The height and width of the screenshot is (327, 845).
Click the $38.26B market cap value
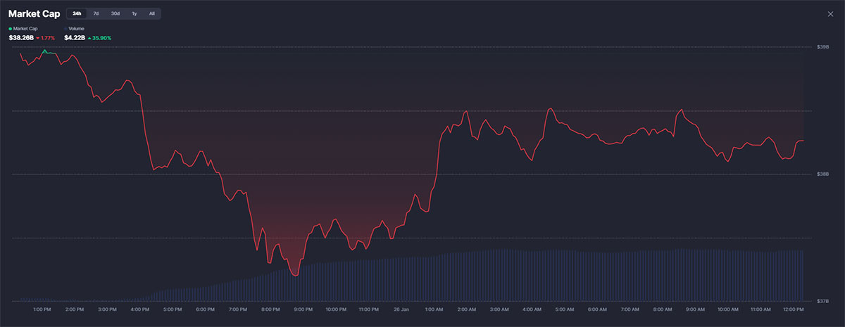(21, 37)
